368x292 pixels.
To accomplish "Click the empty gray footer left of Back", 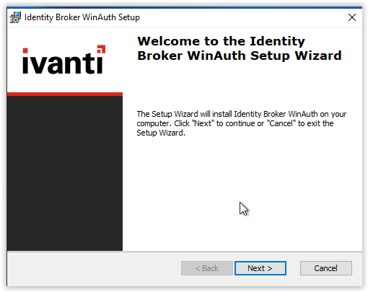I will click(94, 268).
